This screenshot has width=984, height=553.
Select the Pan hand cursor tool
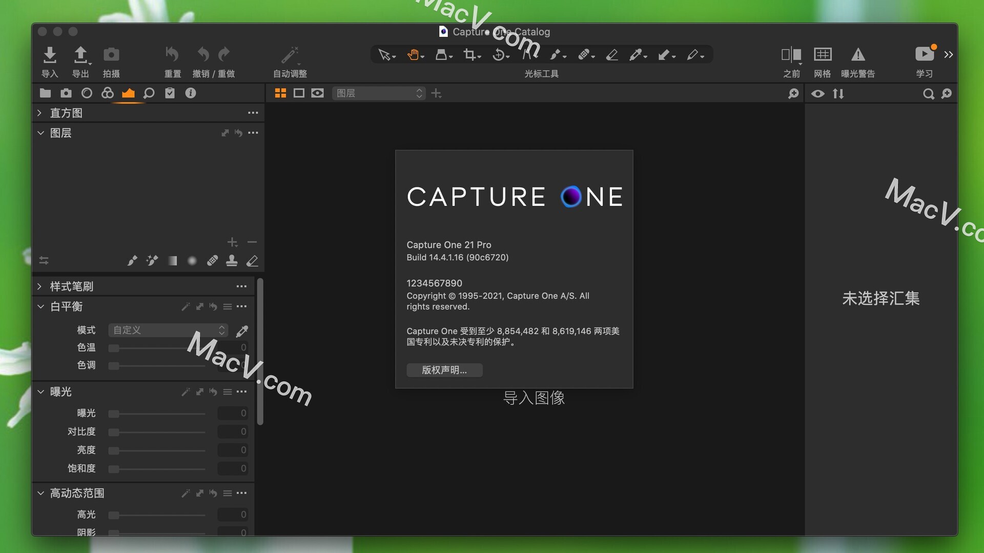(413, 54)
